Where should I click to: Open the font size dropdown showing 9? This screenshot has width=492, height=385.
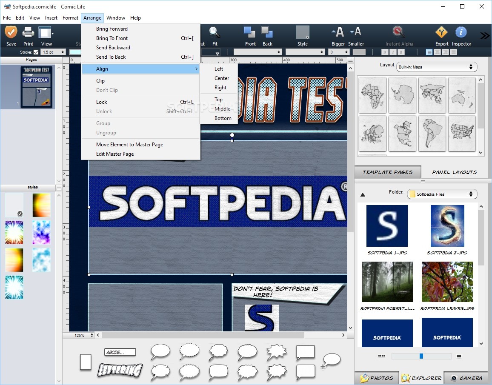pyautogui.click(x=339, y=52)
